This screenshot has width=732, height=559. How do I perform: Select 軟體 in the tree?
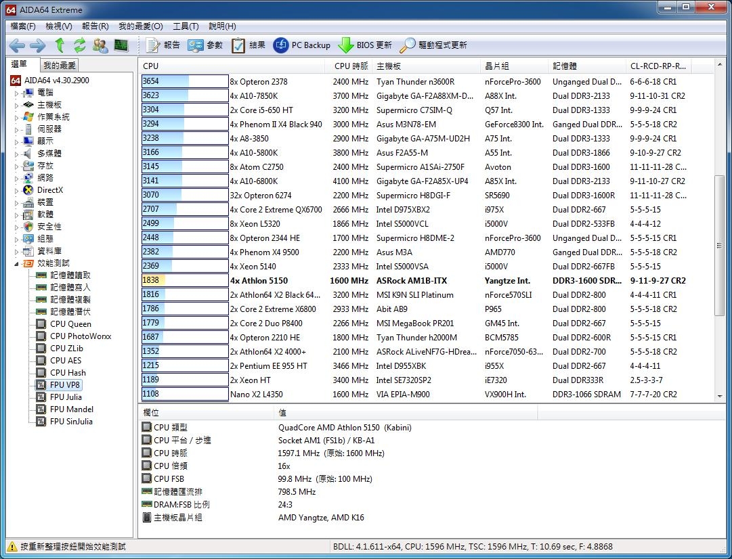pos(45,214)
